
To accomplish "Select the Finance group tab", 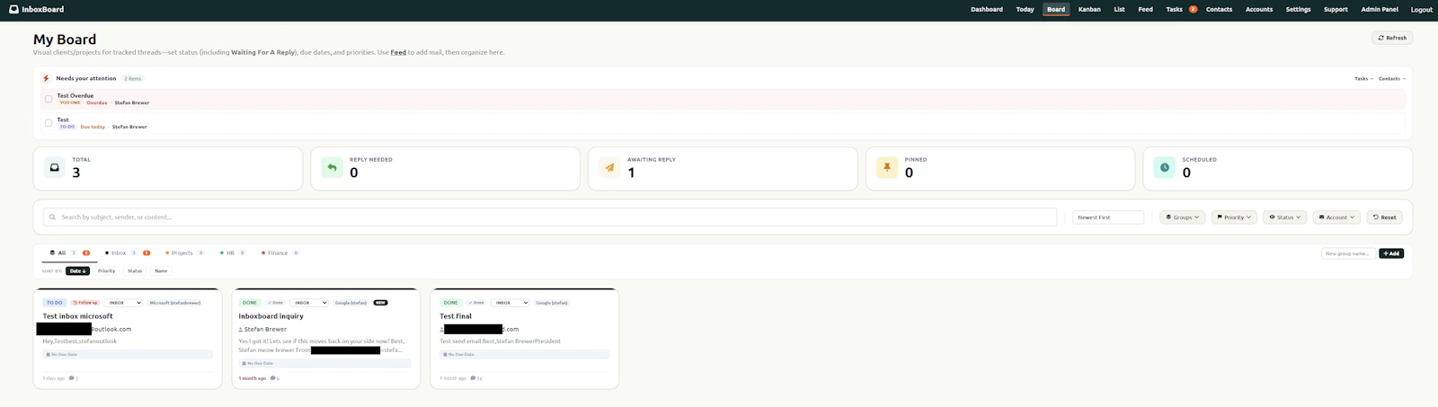I will (280, 253).
